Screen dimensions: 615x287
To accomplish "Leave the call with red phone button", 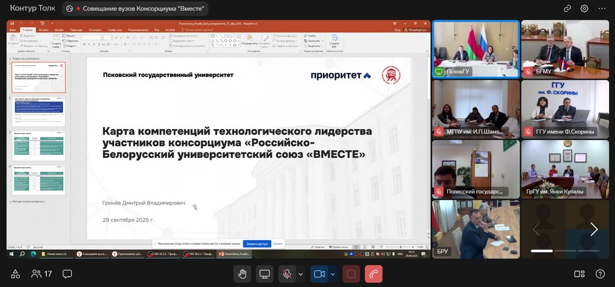I will click(374, 274).
